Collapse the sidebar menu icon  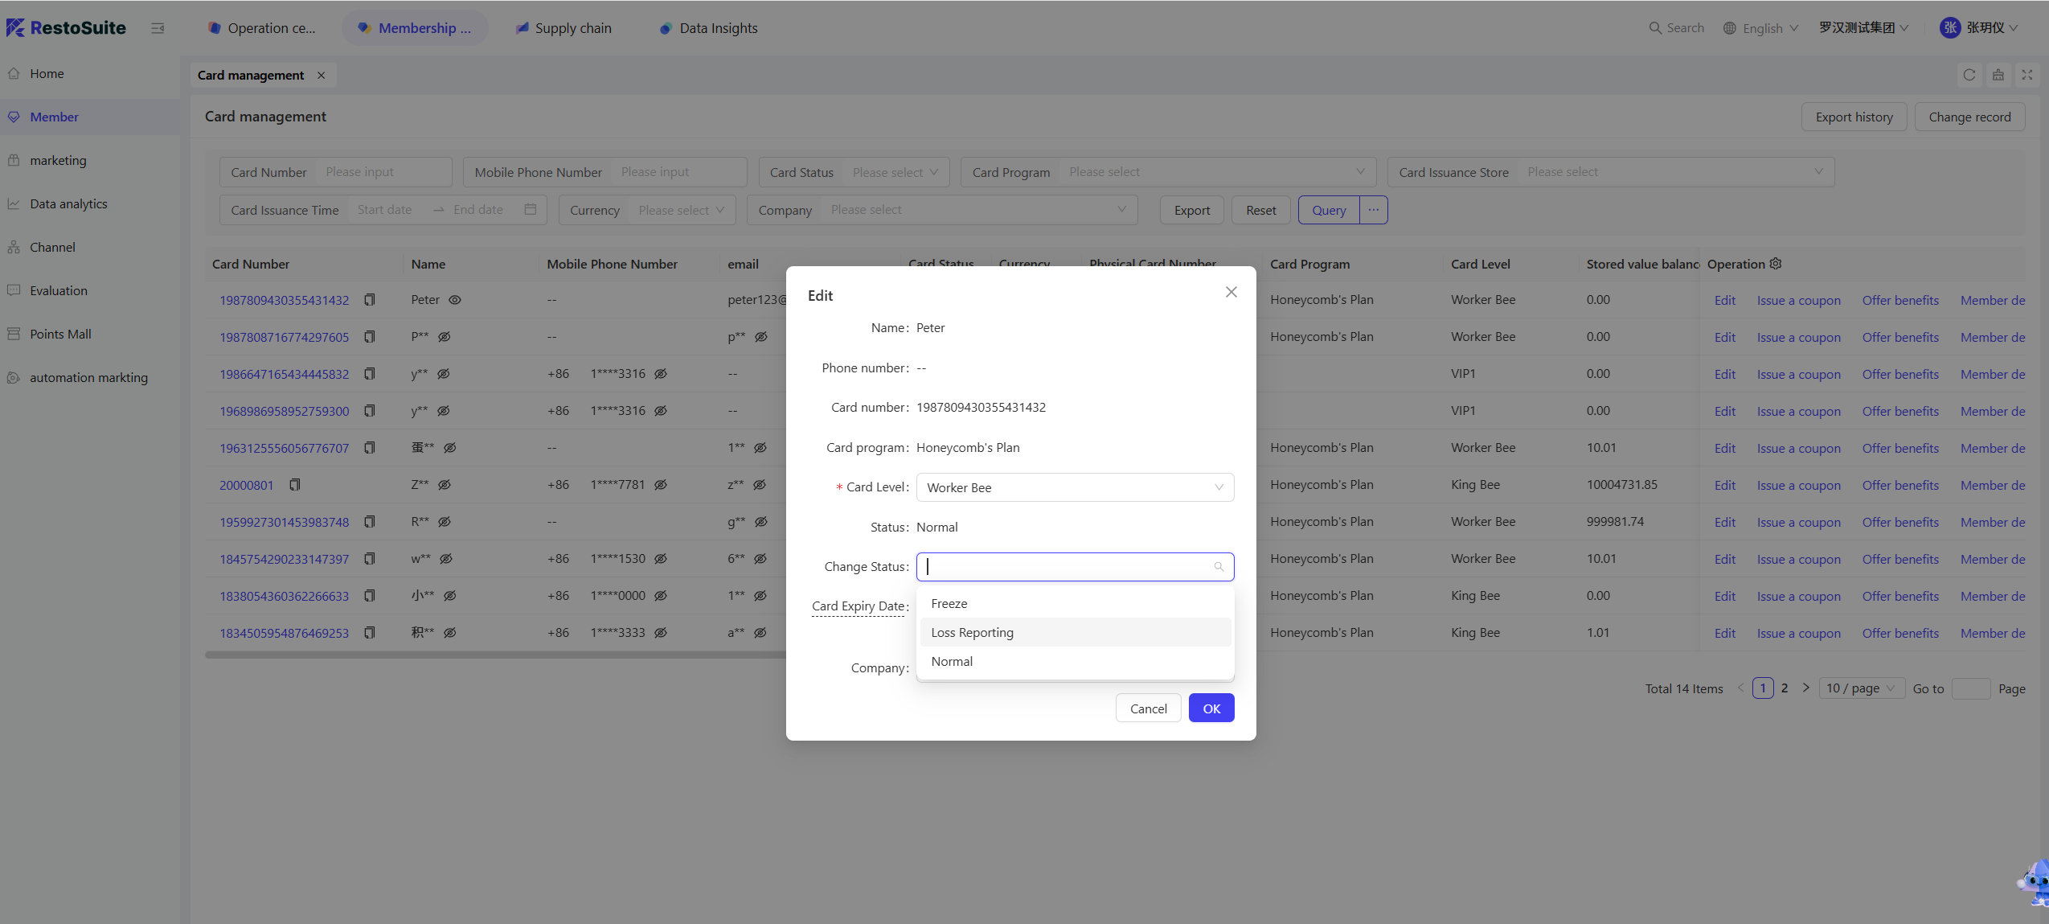click(158, 28)
